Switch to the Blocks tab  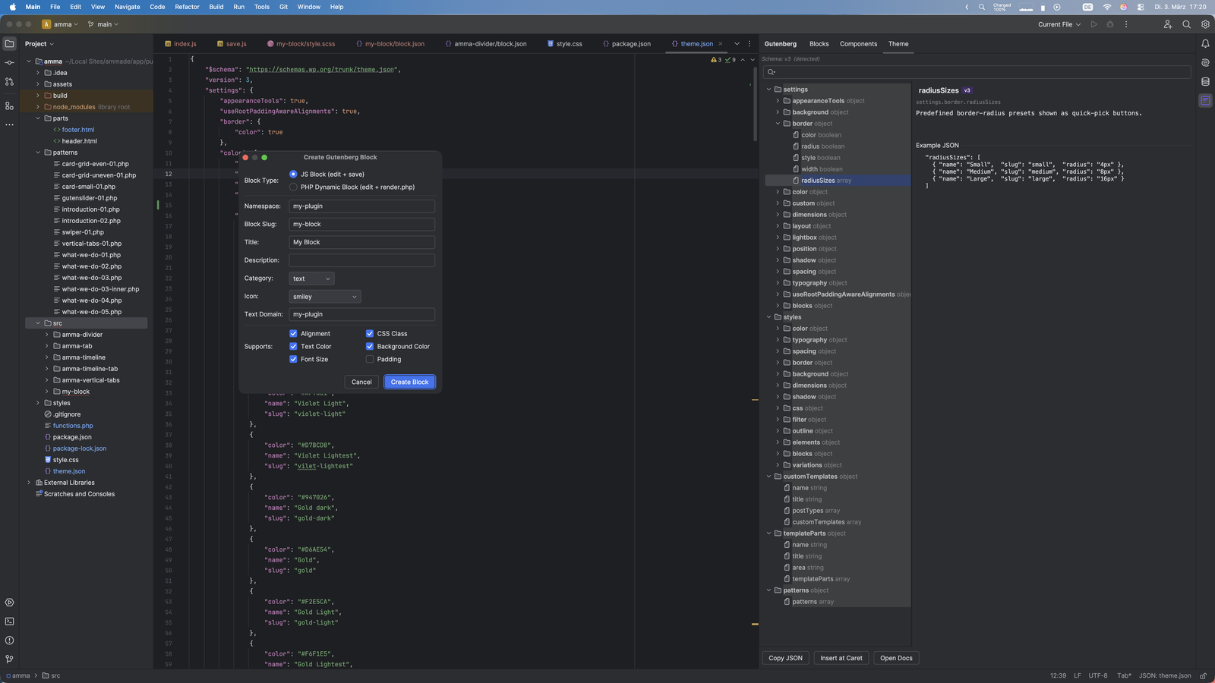pos(819,44)
